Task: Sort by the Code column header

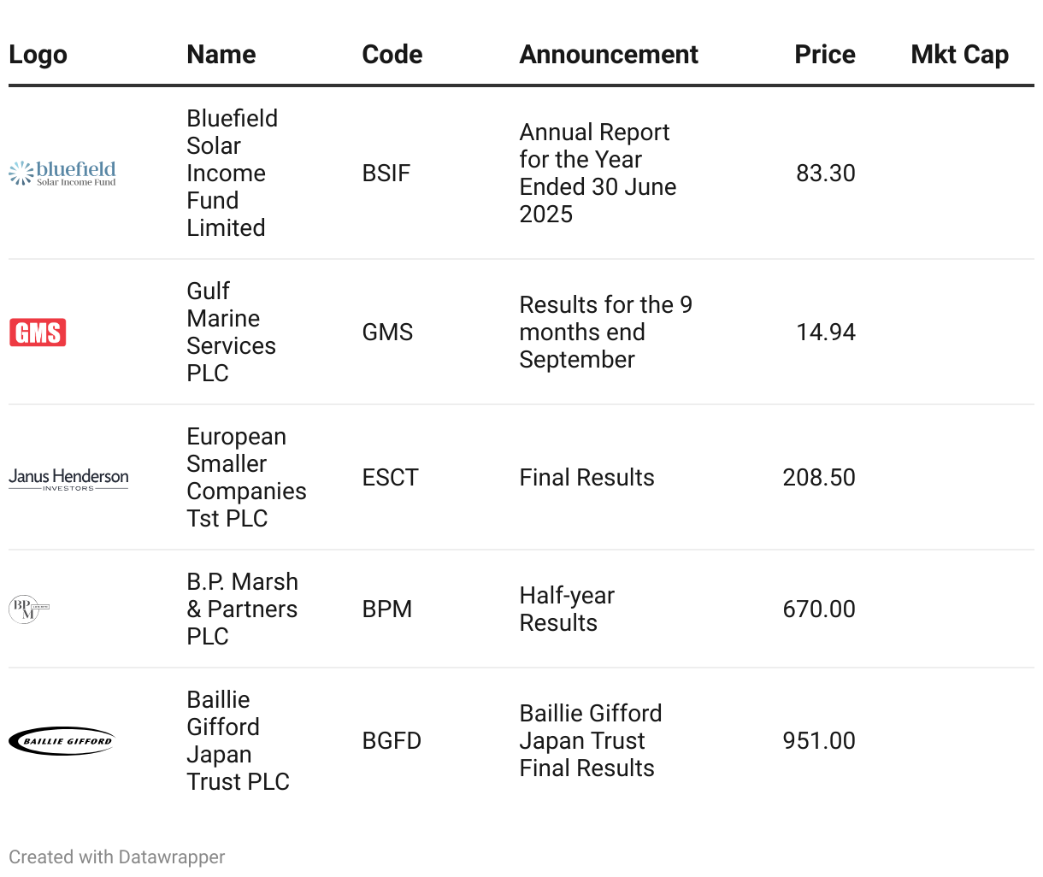Action: [392, 55]
